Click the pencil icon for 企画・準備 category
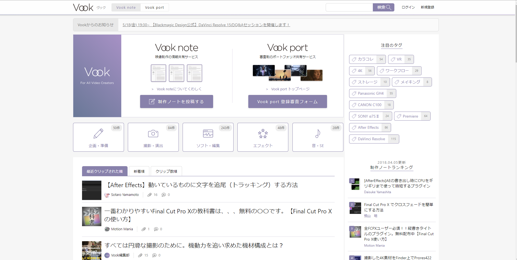 coord(98,134)
